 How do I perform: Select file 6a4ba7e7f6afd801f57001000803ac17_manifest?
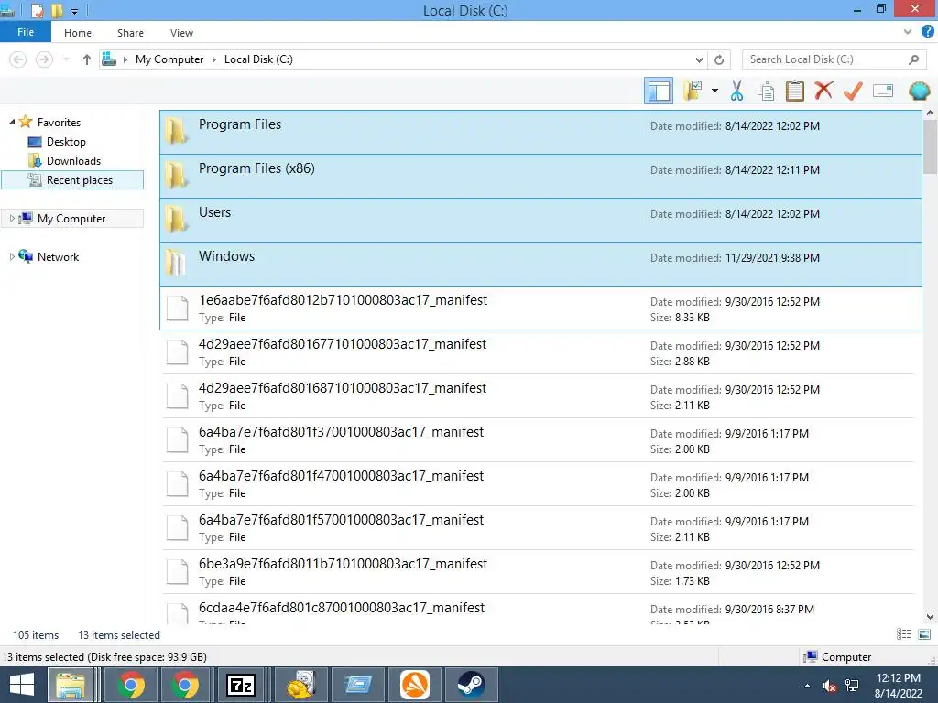[x=539, y=528]
